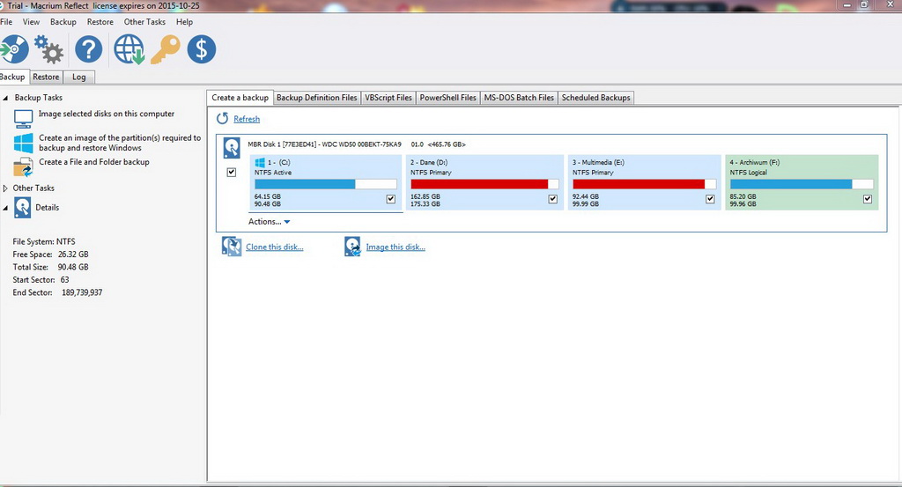Image resolution: width=902 pixels, height=487 pixels.
Task: Click the golden key license icon
Action: [x=165, y=49]
